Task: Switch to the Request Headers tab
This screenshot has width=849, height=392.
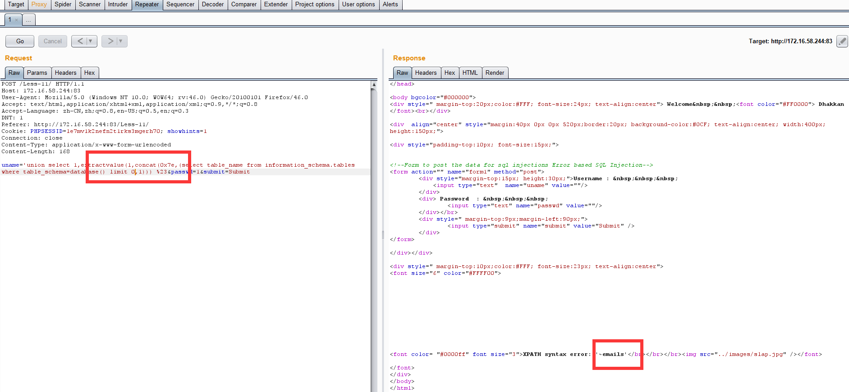Action: point(65,73)
